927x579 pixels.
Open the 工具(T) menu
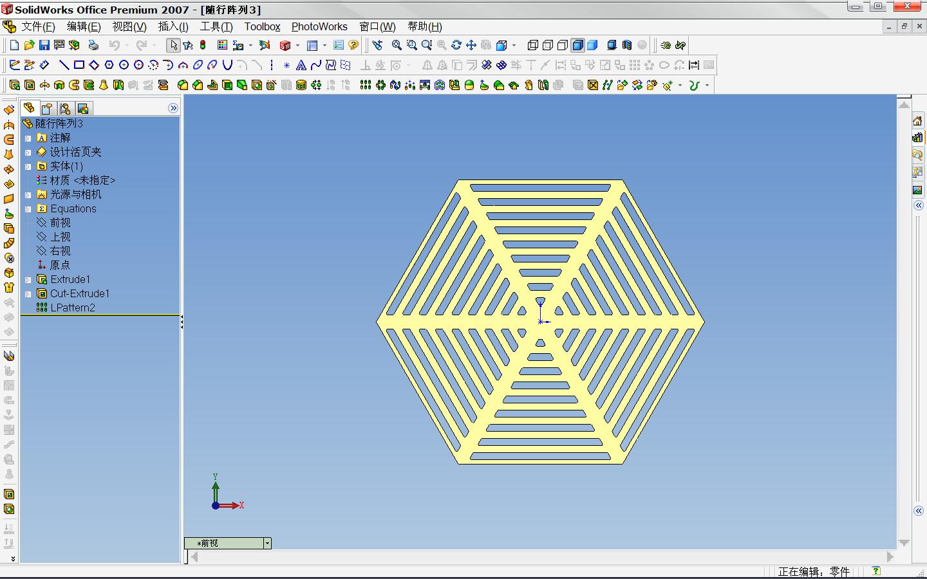tap(216, 26)
